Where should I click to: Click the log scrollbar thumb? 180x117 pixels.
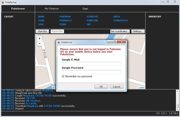(x=177, y=106)
